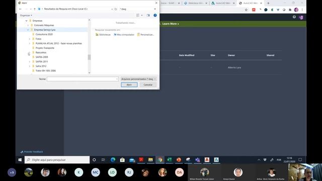The width and height of the screenshot is (322, 181).
Task: Open AutoCAD web user account icon
Action: pyautogui.click(x=301, y=18)
